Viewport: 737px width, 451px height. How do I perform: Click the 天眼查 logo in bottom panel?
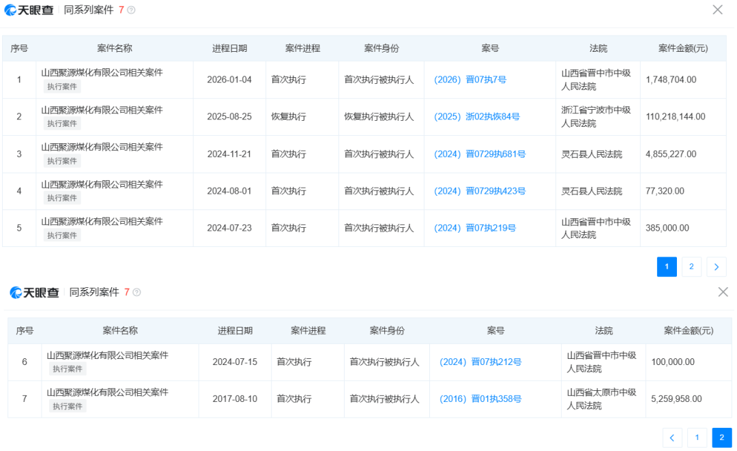pos(34,293)
